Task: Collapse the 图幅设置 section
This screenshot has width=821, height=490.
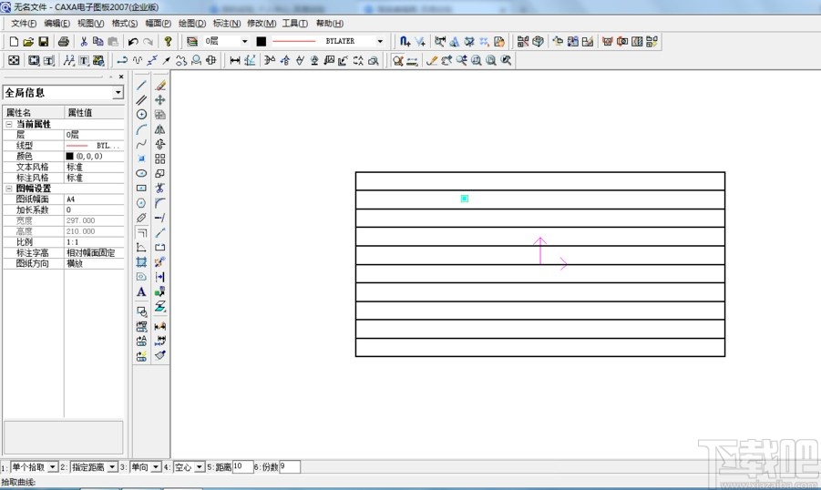Action: coord(9,189)
